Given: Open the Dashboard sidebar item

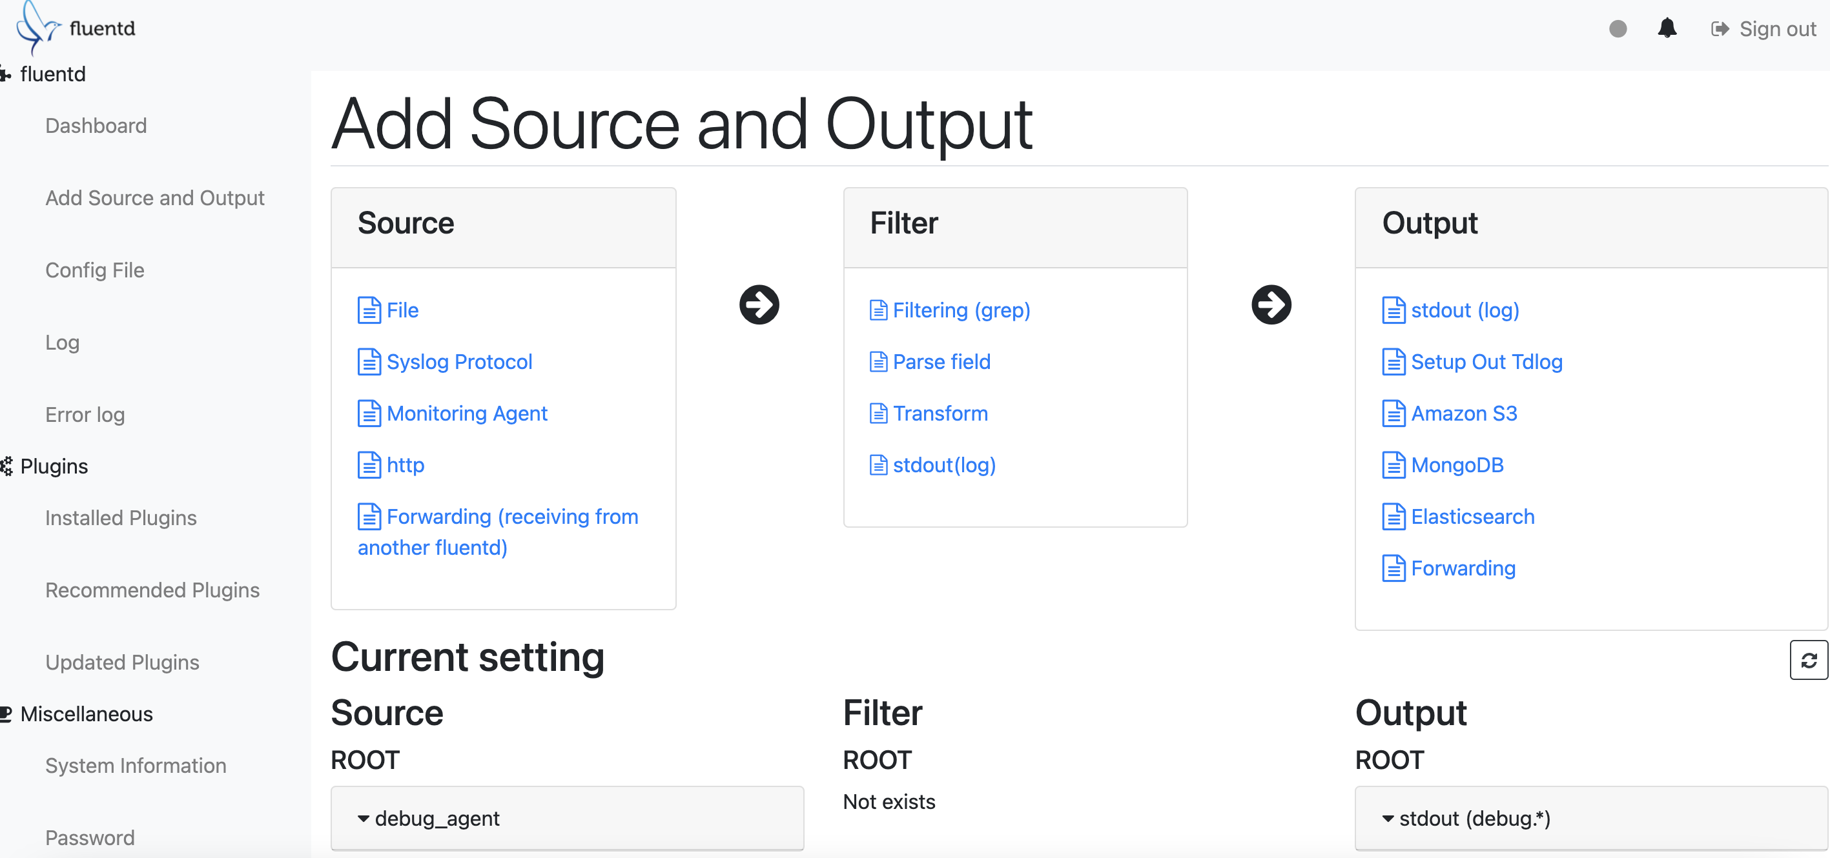Looking at the screenshot, I should click(x=96, y=126).
